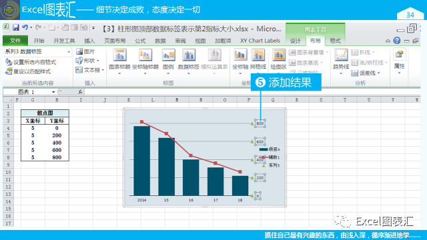
Task: Open the Plot Area button
Action: pyautogui.click(x=278, y=62)
